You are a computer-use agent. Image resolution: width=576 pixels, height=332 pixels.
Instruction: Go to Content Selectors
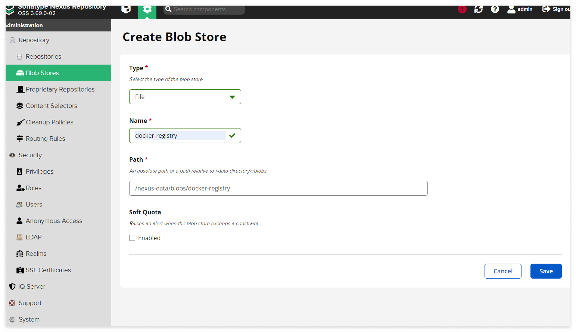click(52, 106)
